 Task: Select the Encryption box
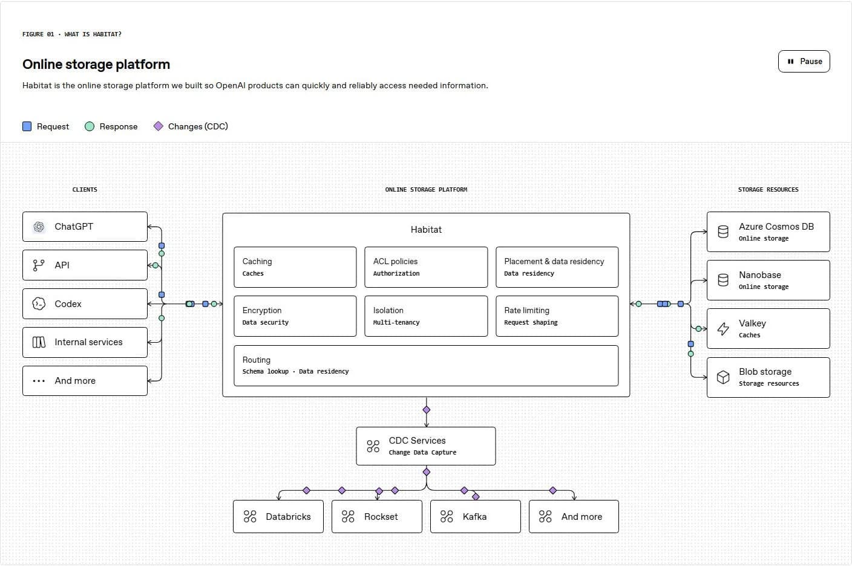pyautogui.click(x=295, y=316)
